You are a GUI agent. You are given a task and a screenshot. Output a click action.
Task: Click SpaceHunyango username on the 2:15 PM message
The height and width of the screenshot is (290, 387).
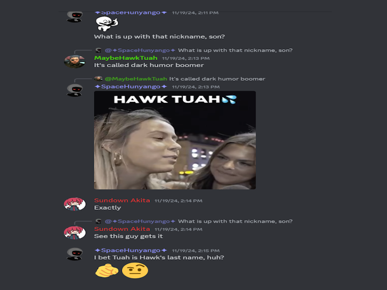click(131, 250)
